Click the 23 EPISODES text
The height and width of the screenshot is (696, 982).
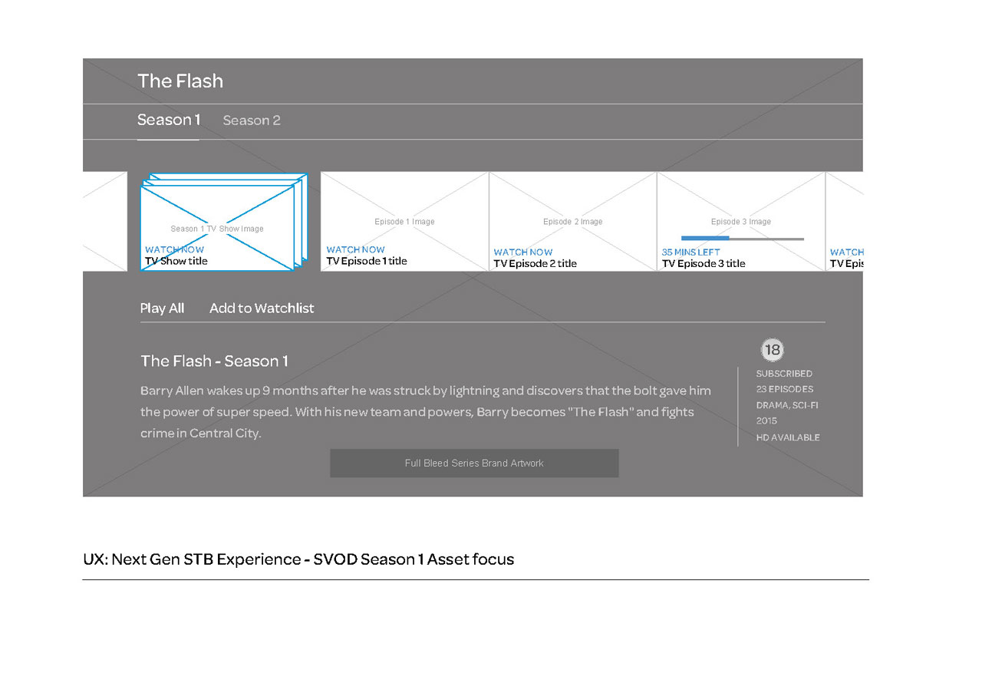pyautogui.click(x=785, y=389)
